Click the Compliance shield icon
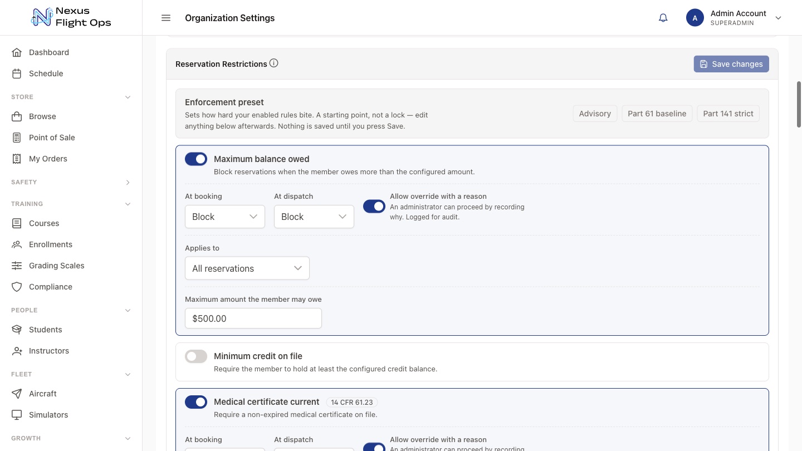The image size is (802, 451). click(17, 287)
